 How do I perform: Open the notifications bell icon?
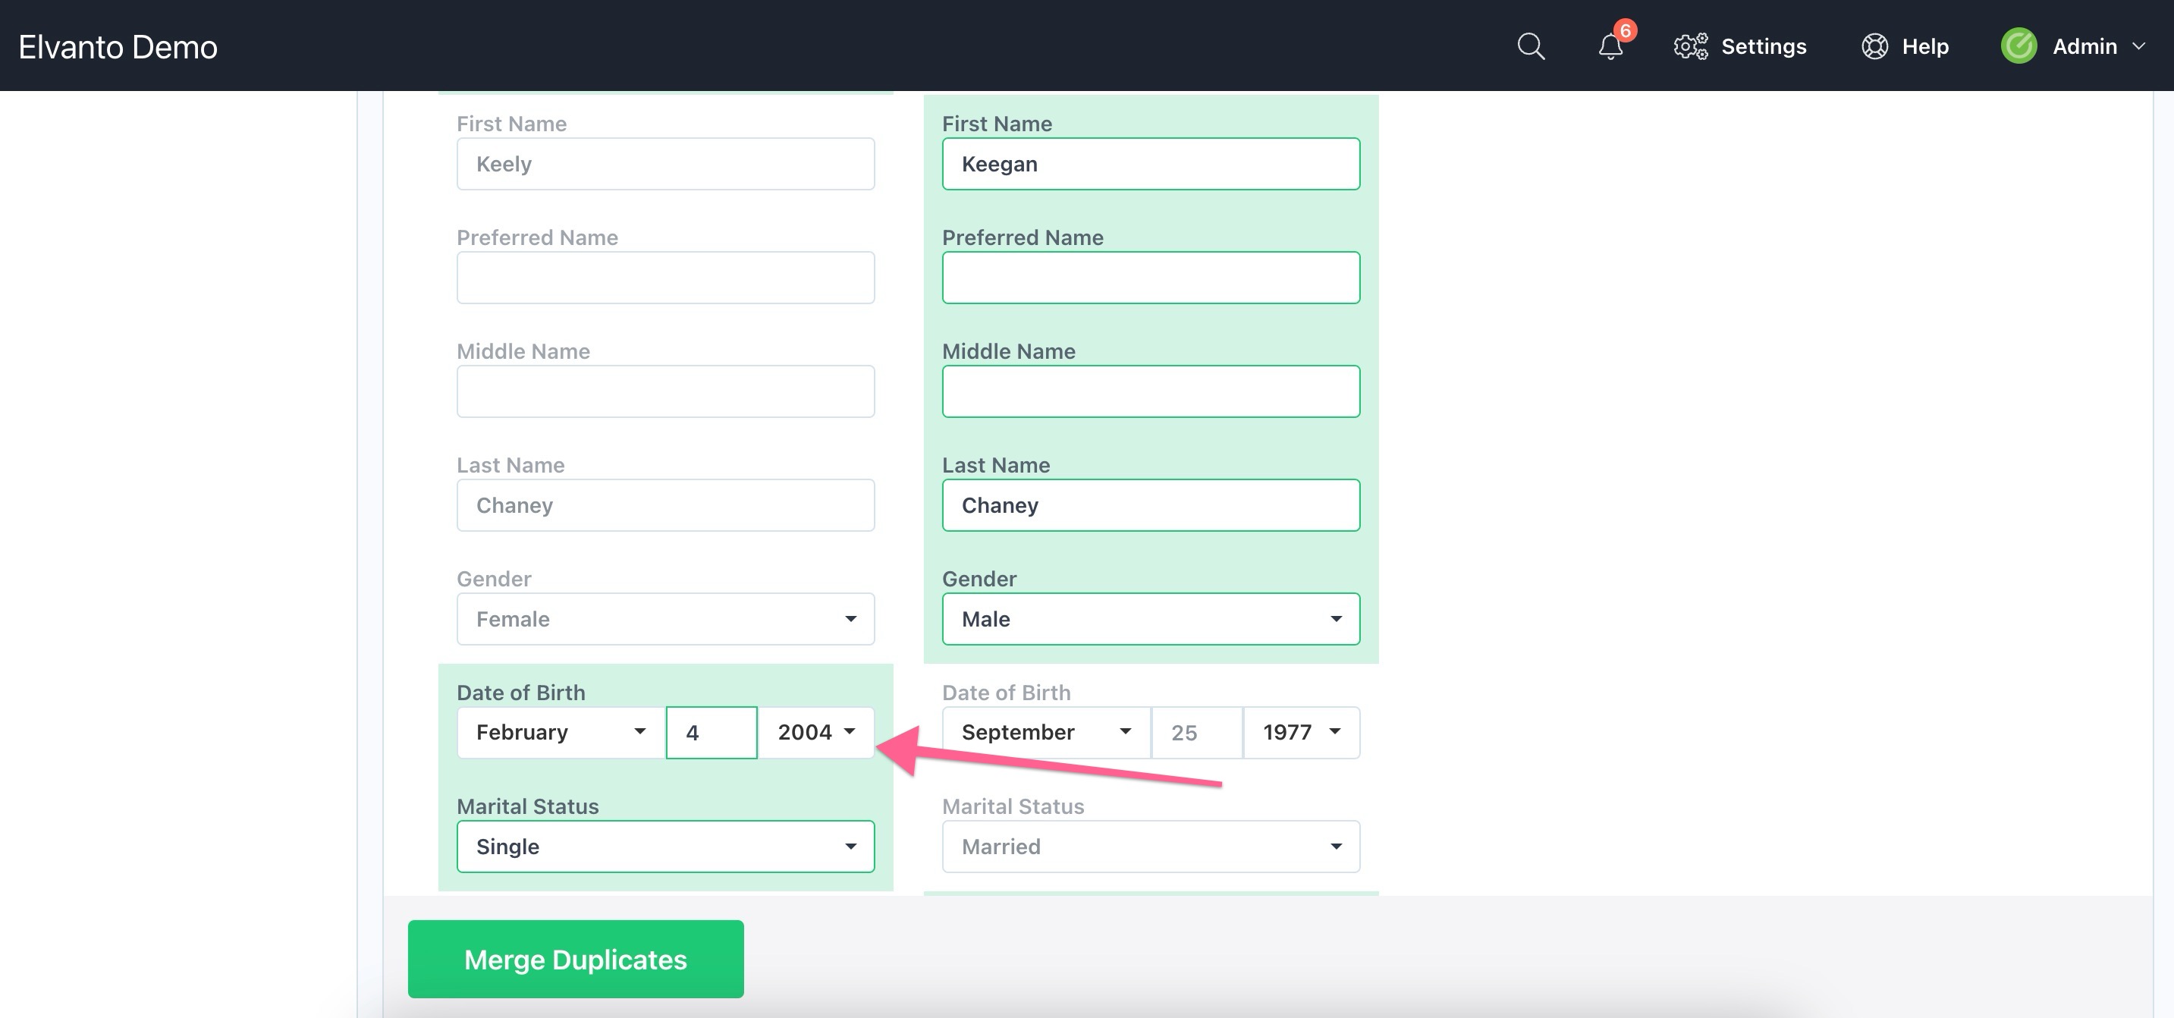point(1610,48)
